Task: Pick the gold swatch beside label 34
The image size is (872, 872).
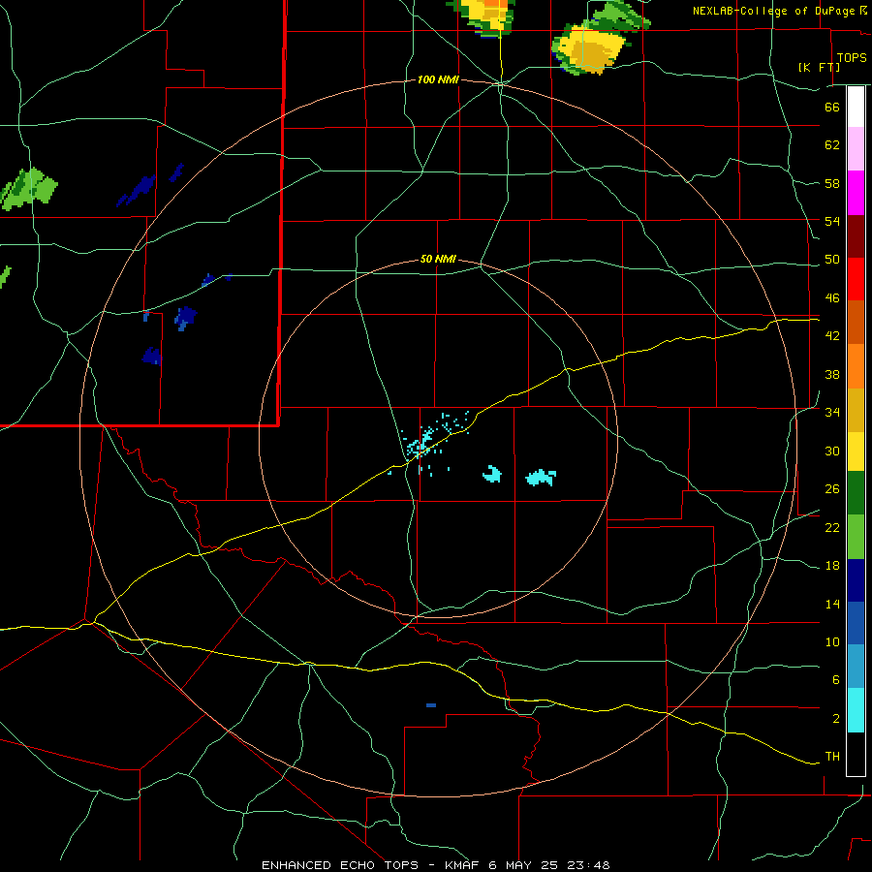Action: tap(856, 410)
